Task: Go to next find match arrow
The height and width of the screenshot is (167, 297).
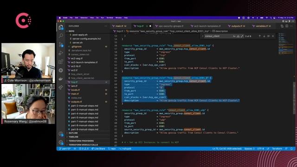Action: 264,36
